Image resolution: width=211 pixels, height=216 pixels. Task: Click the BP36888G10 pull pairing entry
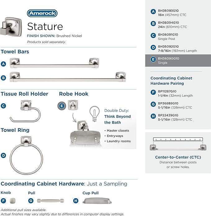[x=171, y=105]
